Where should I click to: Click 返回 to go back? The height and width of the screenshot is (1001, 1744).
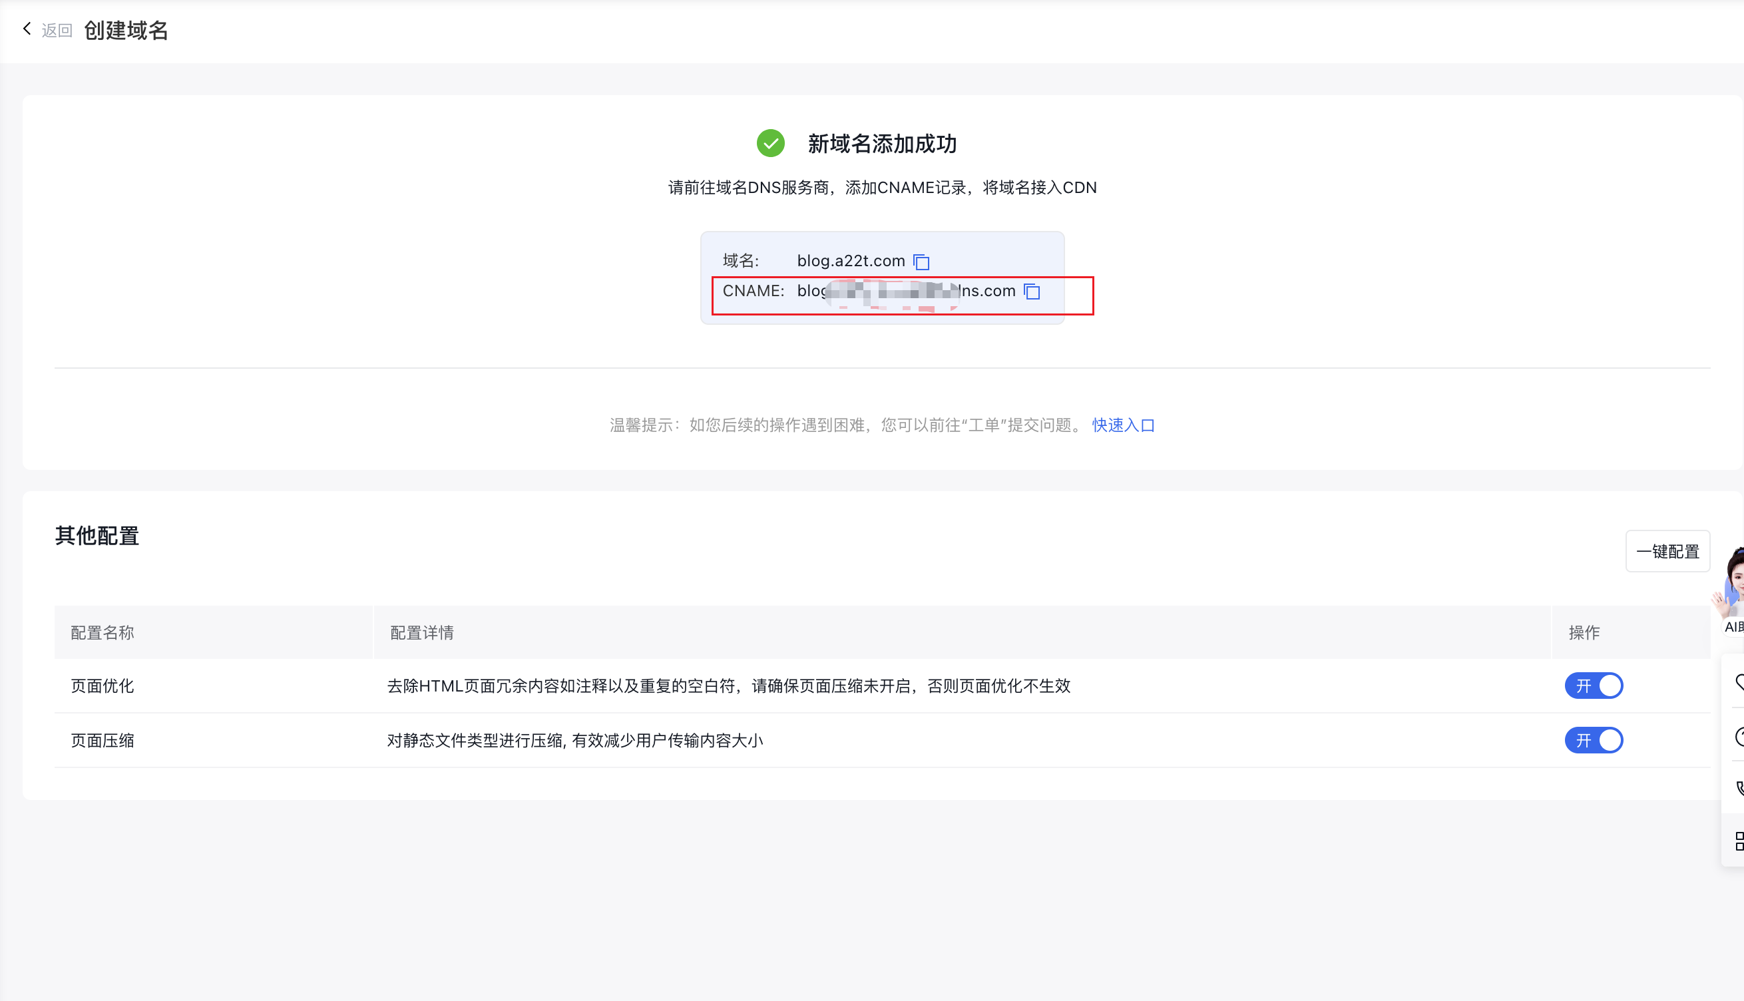tap(56, 29)
